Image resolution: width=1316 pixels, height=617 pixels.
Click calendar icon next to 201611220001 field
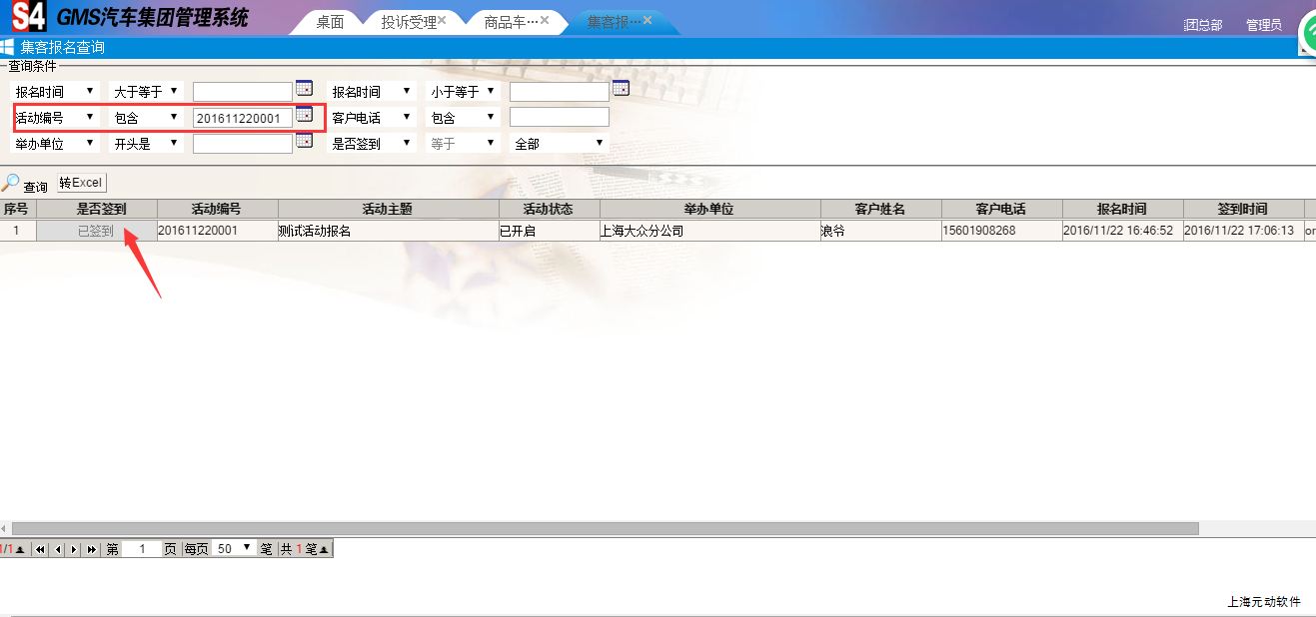pyautogui.click(x=305, y=115)
